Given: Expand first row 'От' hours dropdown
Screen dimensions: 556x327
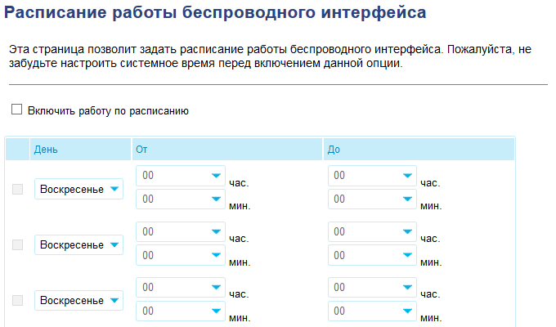Looking at the screenshot, I should pyautogui.click(x=181, y=176).
